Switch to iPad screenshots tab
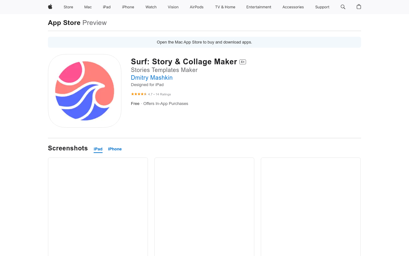 98,149
